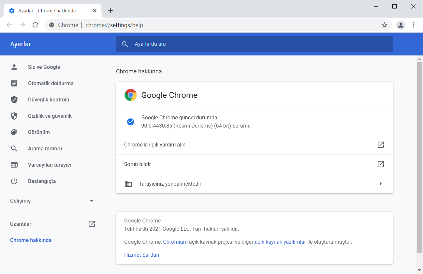Select Güvenlik kontrolü in the sidebar
Viewport: 423px width, 274px height.
49,99
